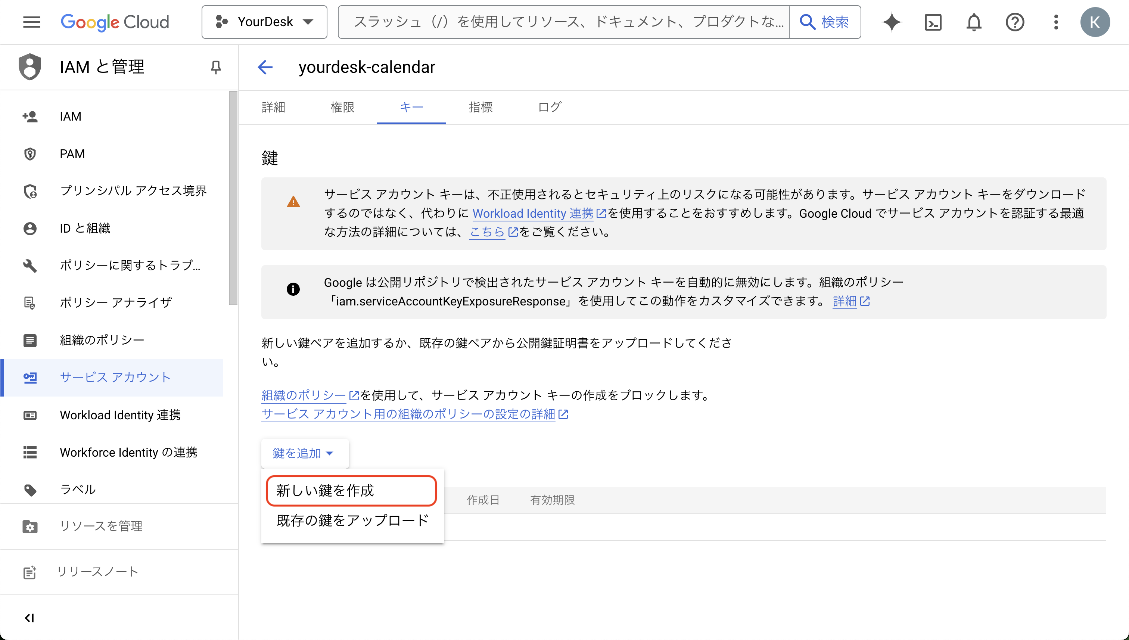Open ポリシーに関するトラブル sidebar item
Viewport: 1129px width, 640px height.
[112, 265]
